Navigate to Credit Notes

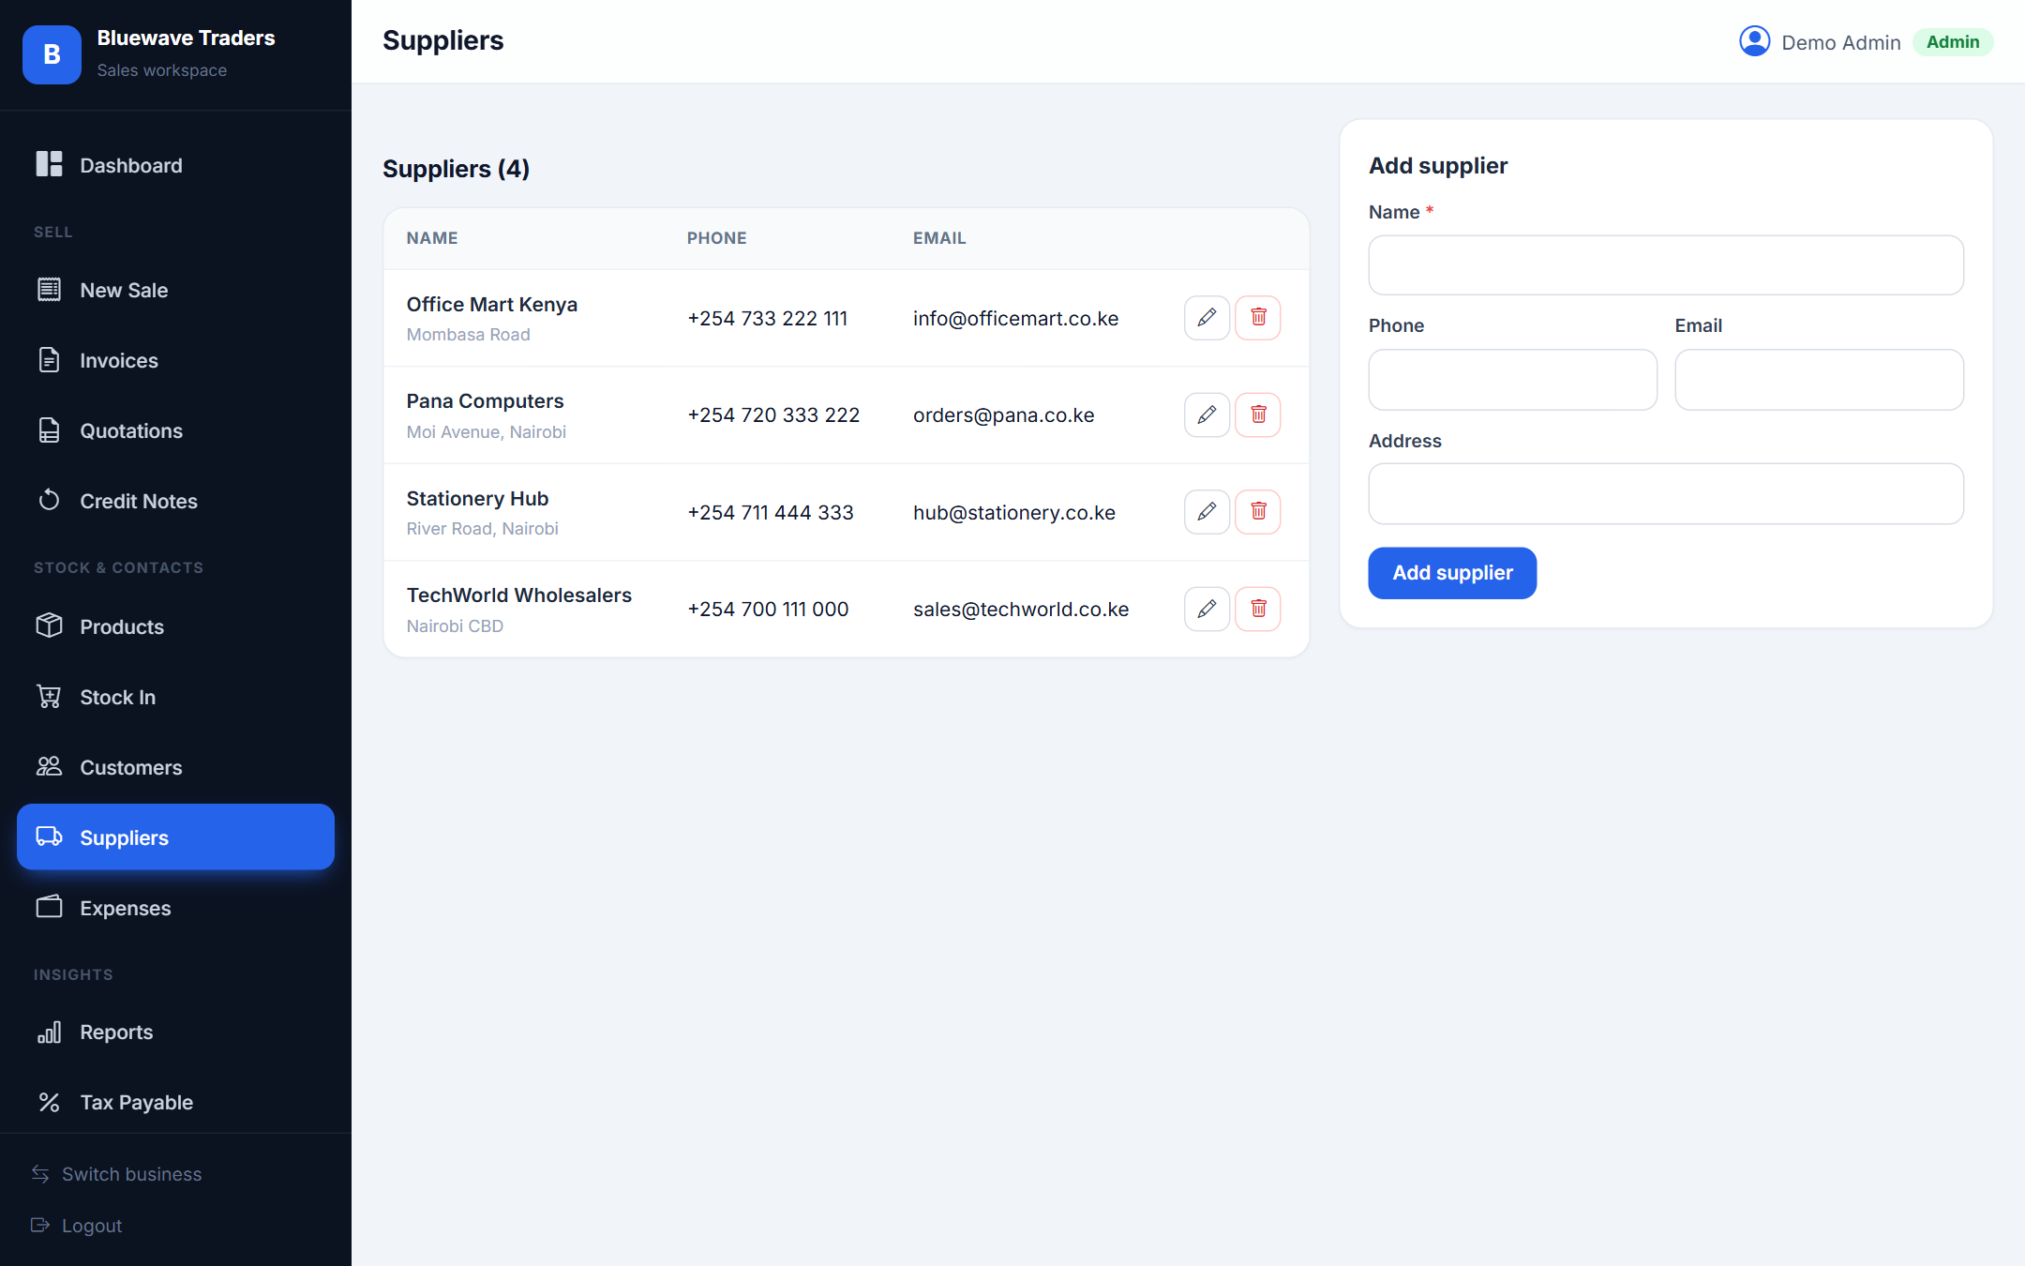[175, 501]
